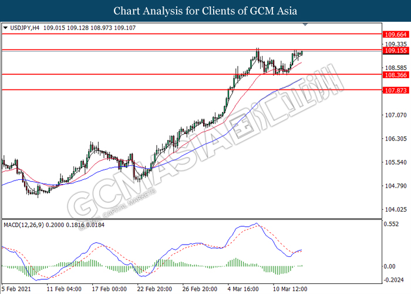Click the 105.540 price axis value
Viewport: 411px width, 294px height.
(396, 162)
